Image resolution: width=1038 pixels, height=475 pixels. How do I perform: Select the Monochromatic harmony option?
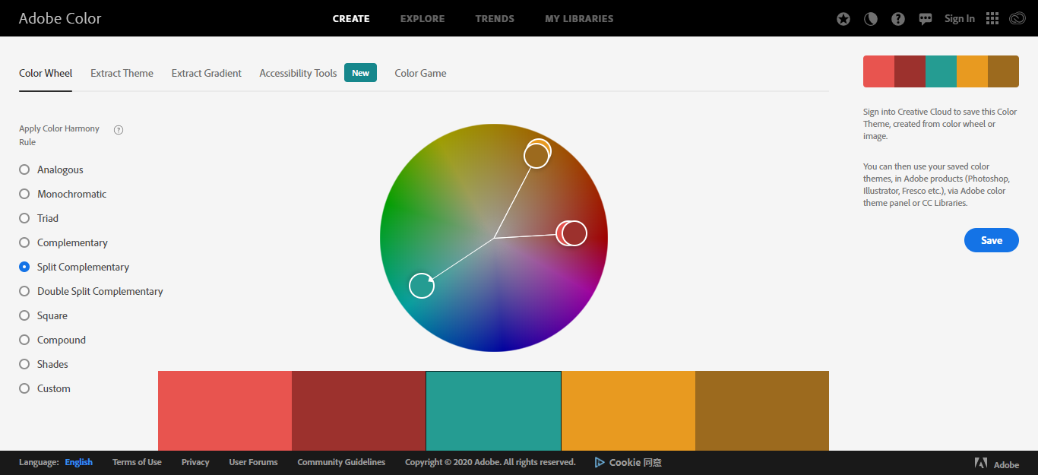click(x=24, y=194)
